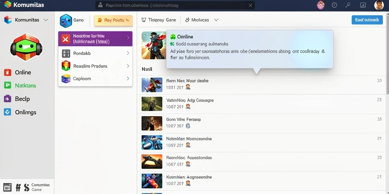The width and height of the screenshot is (389, 194).
Task: Expand the Rondakb menu entry arrow
Action: click(128, 53)
